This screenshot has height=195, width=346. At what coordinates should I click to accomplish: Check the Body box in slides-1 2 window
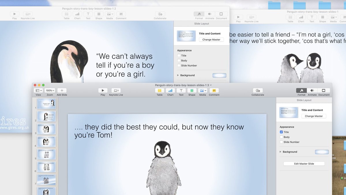[x=179, y=60]
